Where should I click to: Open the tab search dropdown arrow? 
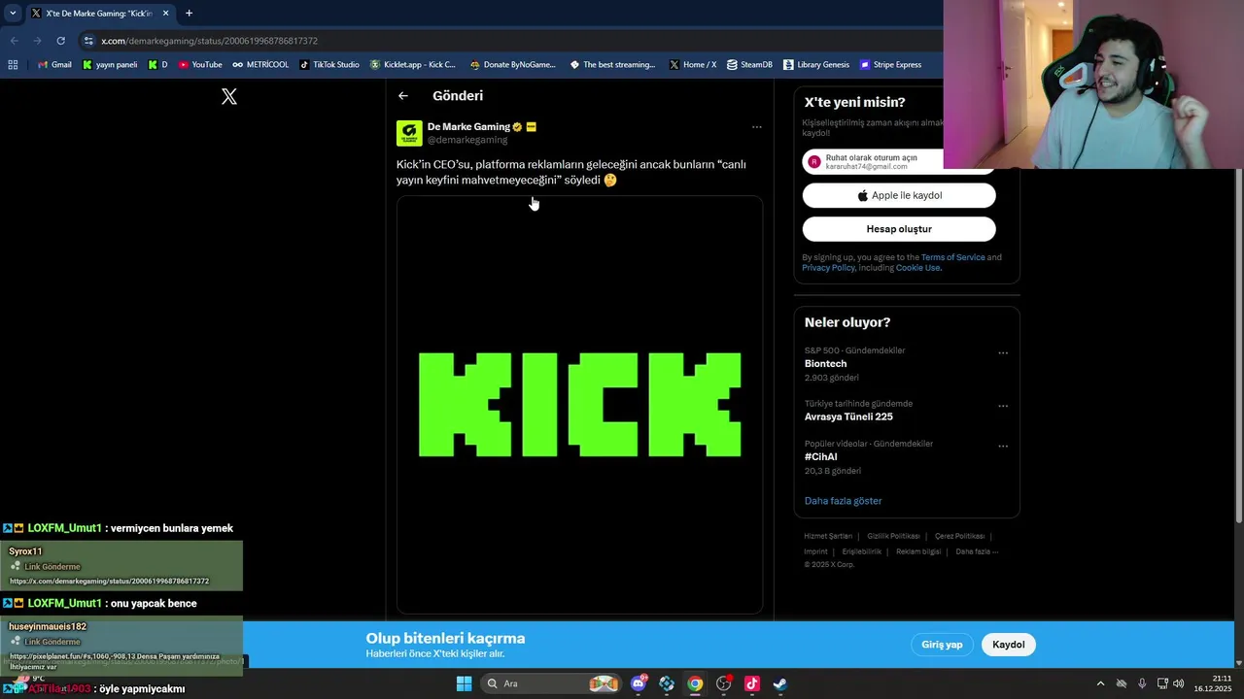pos(13,13)
